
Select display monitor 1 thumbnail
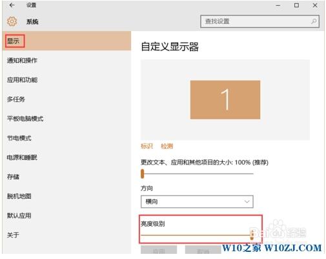click(x=225, y=100)
